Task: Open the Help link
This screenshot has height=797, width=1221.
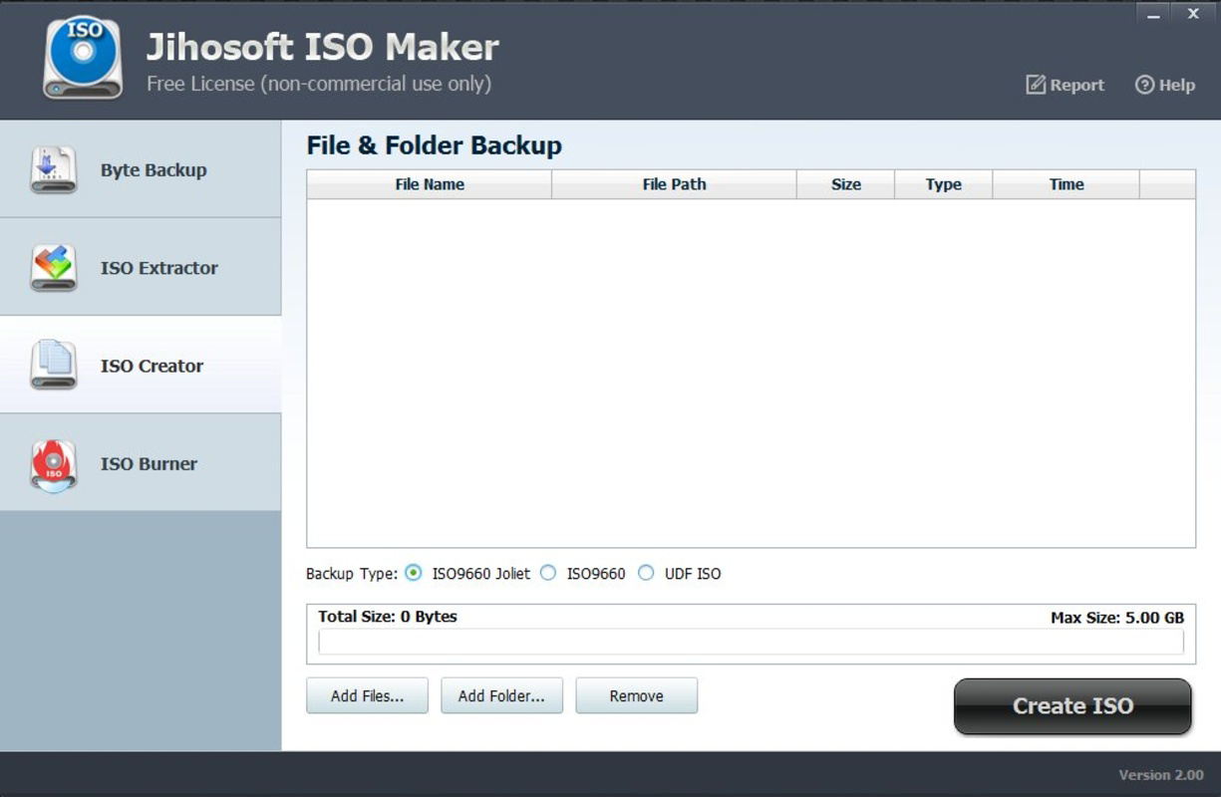Action: (1165, 85)
